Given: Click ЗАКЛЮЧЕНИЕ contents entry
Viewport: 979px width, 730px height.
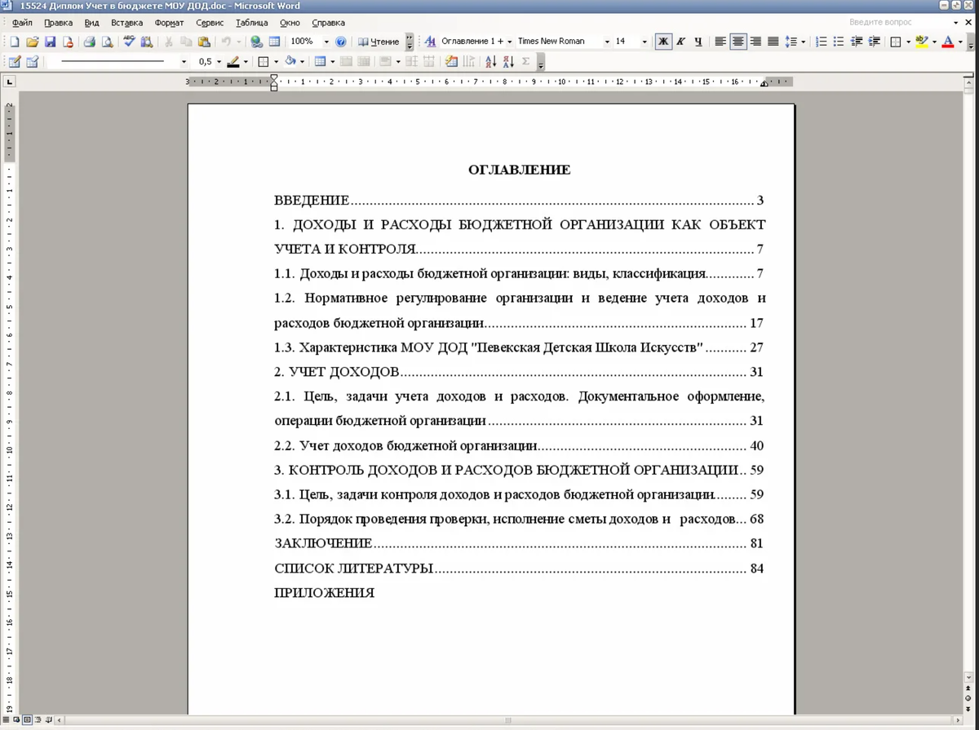Looking at the screenshot, I should tap(519, 543).
